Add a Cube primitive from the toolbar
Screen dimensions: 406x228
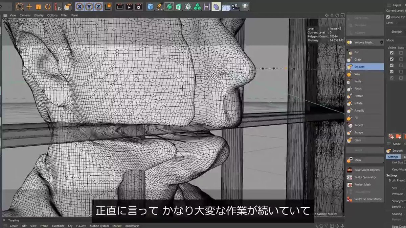(150, 6)
